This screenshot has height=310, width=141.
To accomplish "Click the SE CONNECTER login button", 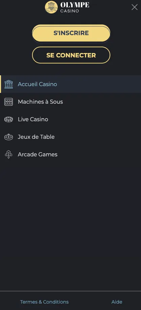I will [x=71, y=55].
